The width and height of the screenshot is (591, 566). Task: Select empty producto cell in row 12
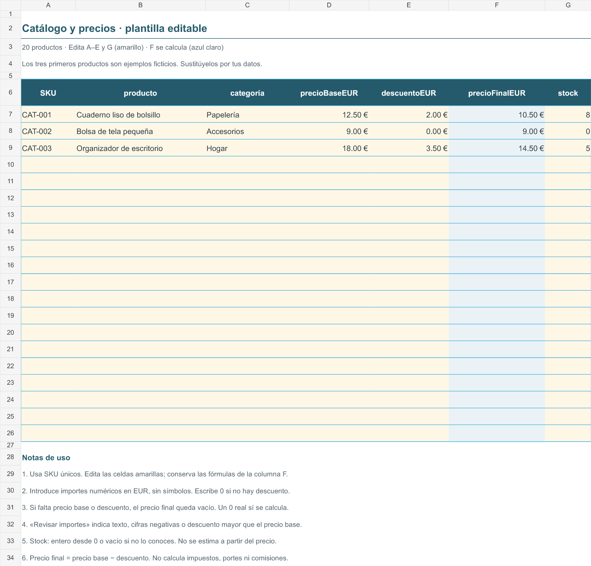[140, 198]
